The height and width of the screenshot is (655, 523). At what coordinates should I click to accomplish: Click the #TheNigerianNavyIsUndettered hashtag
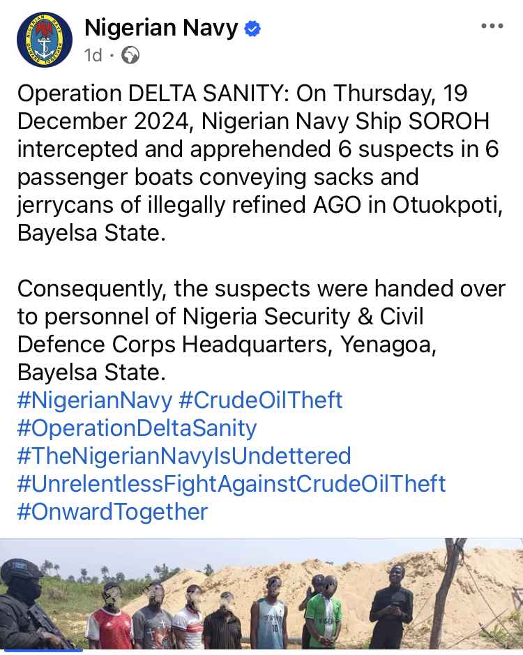tap(184, 456)
